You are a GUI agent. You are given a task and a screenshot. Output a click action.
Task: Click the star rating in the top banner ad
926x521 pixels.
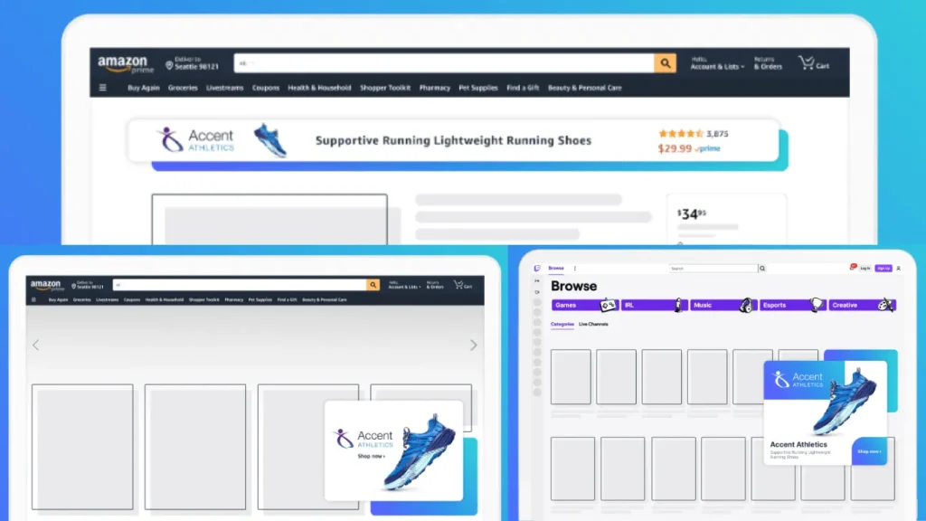(x=681, y=134)
